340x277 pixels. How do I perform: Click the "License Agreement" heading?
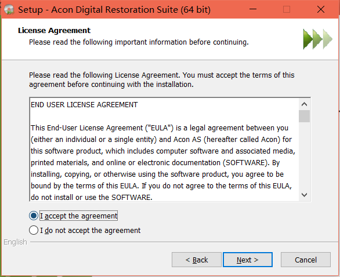click(x=54, y=31)
